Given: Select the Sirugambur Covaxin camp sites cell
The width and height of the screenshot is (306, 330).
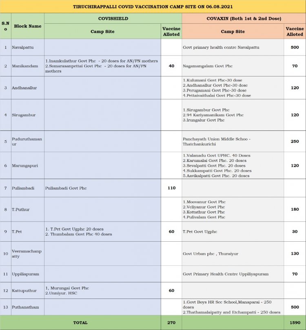Looking at the screenshot, I should click(233, 115).
